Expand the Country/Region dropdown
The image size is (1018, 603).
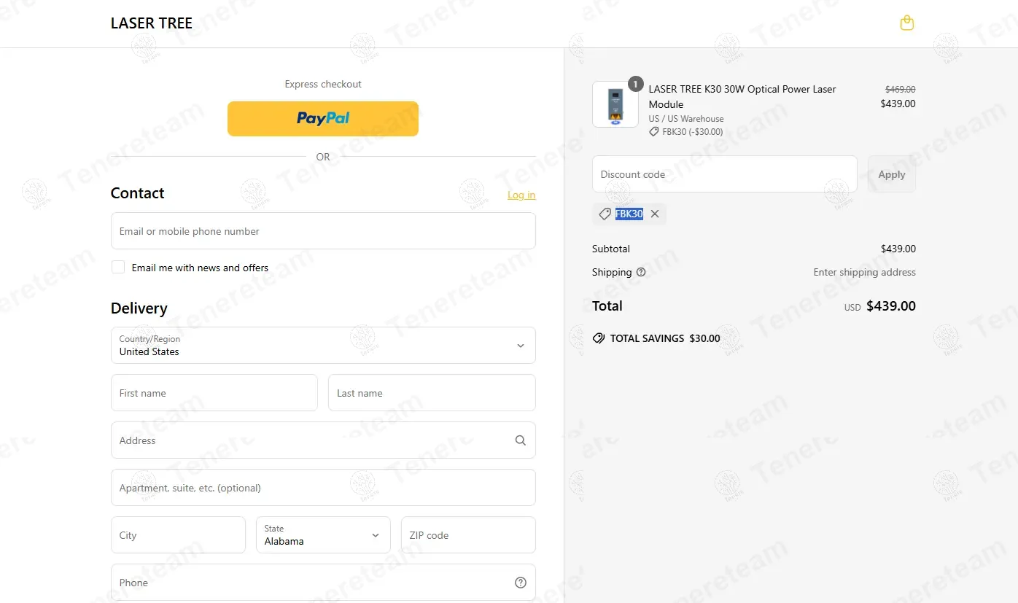323,345
